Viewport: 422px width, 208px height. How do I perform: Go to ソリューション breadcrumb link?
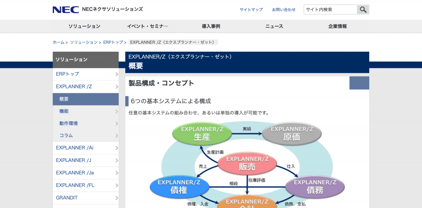[x=84, y=42]
